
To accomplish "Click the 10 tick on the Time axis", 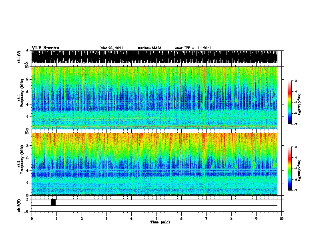I will pos(281,219).
